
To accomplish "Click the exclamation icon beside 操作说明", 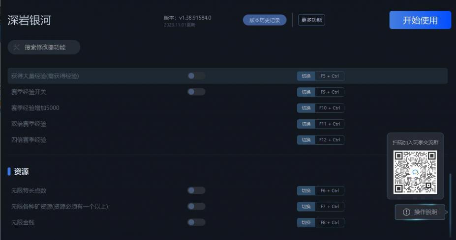I will pyautogui.click(x=406, y=212).
